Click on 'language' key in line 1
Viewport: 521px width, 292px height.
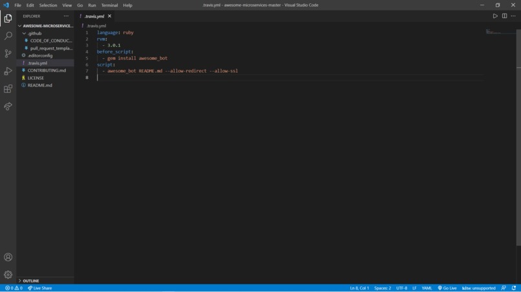(107, 32)
